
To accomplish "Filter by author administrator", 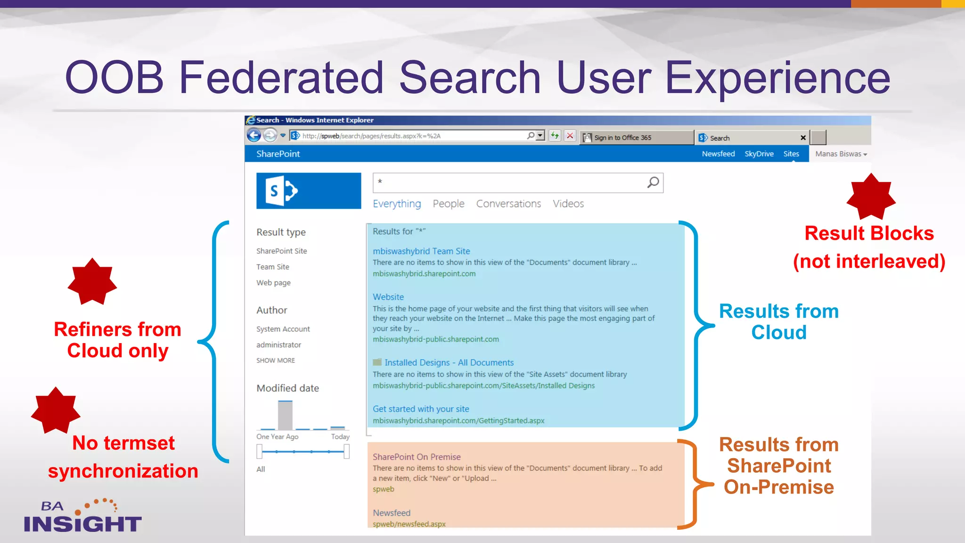I will click(x=278, y=345).
